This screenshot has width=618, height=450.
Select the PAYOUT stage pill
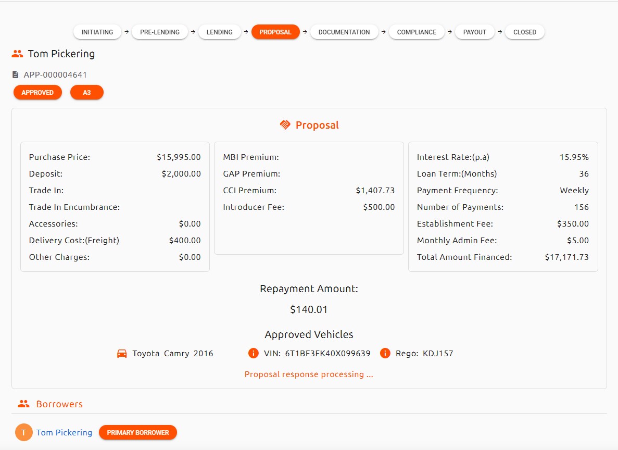point(474,32)
